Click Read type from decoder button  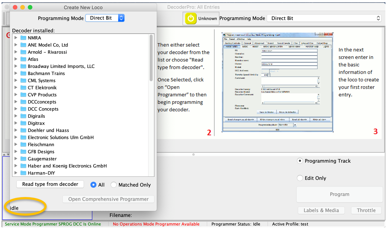(50, 184)
